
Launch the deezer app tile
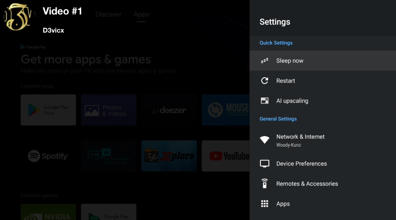click(169, 110)
